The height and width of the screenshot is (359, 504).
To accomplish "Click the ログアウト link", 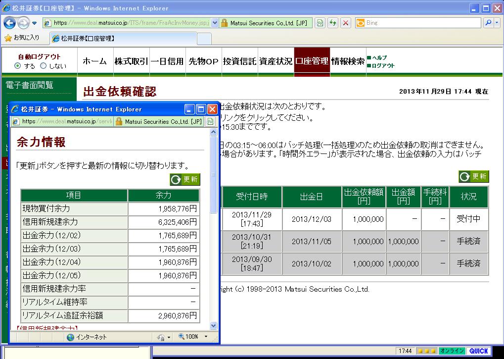I will click(383, 65).
